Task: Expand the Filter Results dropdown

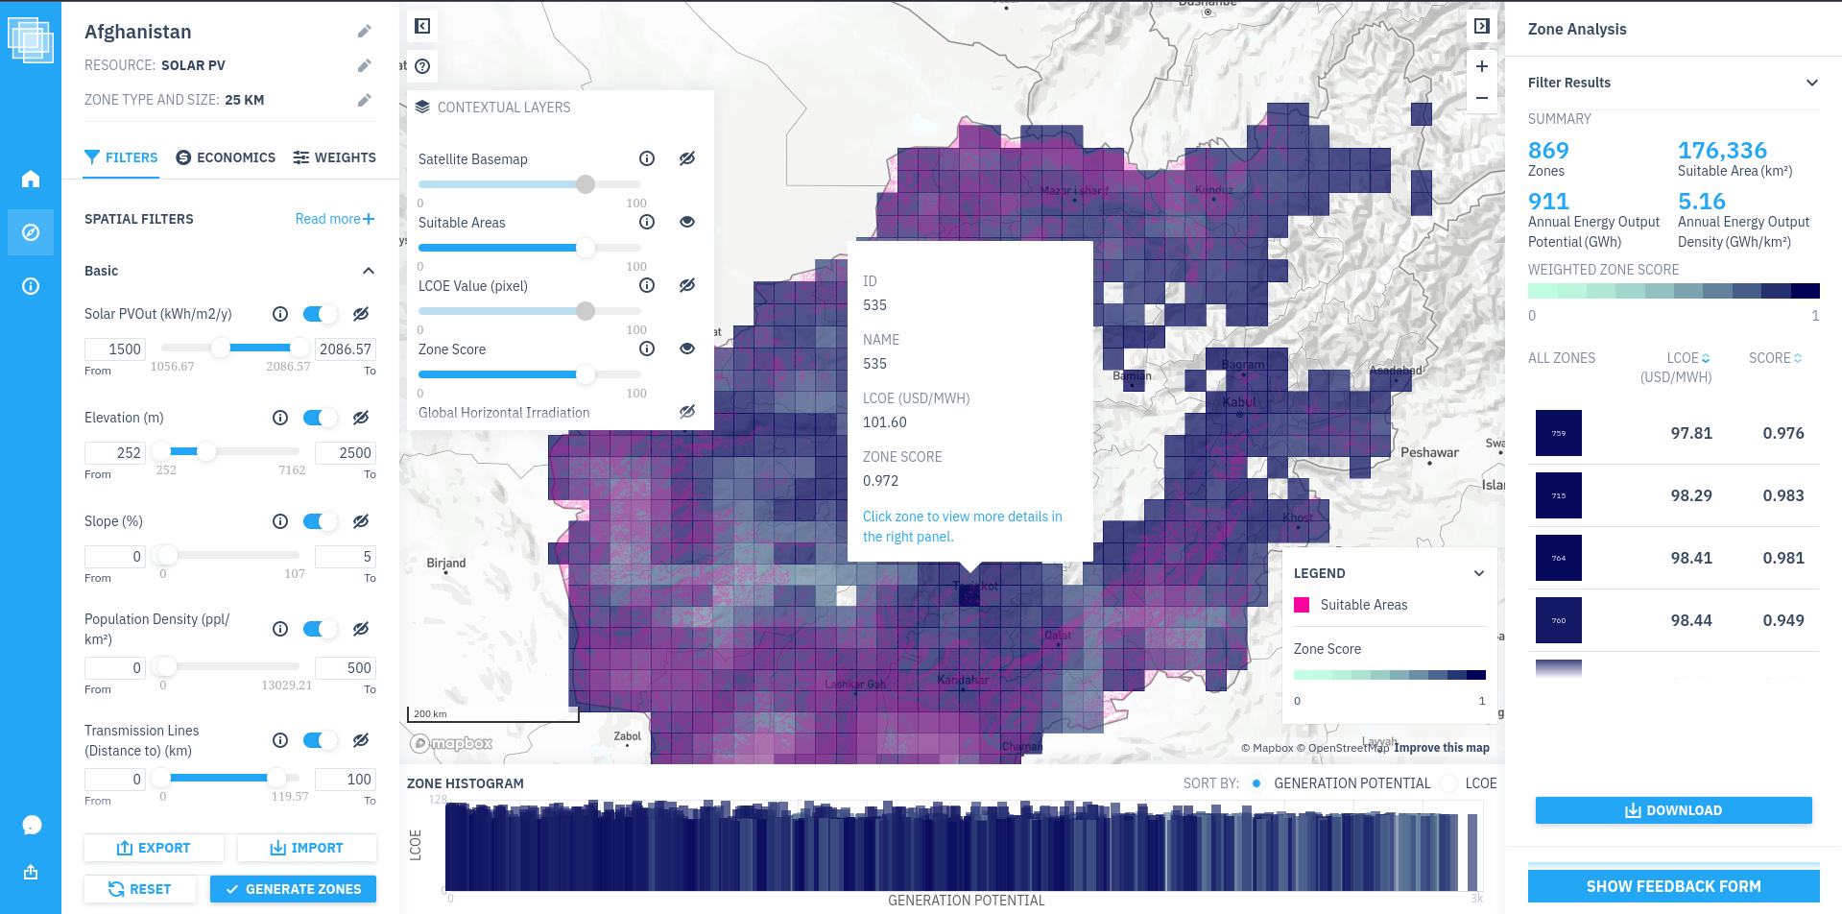Action: click(x=1811, y=83)
